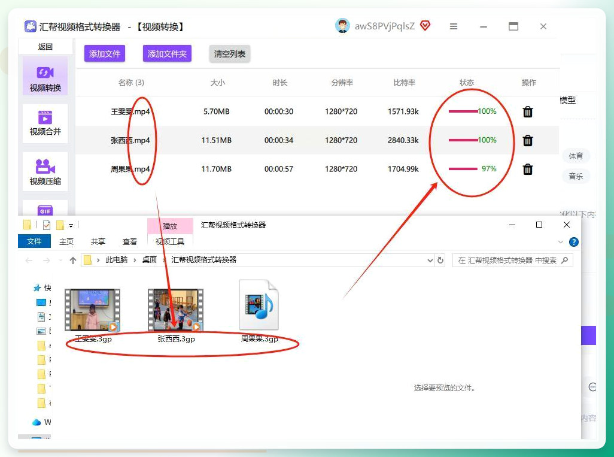Delete the 周果果.mp4 row with trash icon
The height and width of the screenshot is (457, 614).
point(527,170)
